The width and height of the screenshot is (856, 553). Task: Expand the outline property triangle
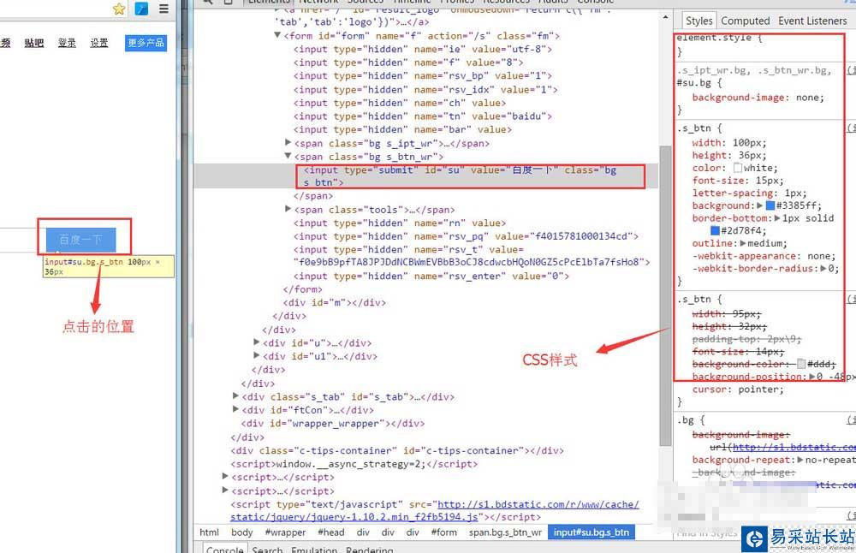pos(742,243)
